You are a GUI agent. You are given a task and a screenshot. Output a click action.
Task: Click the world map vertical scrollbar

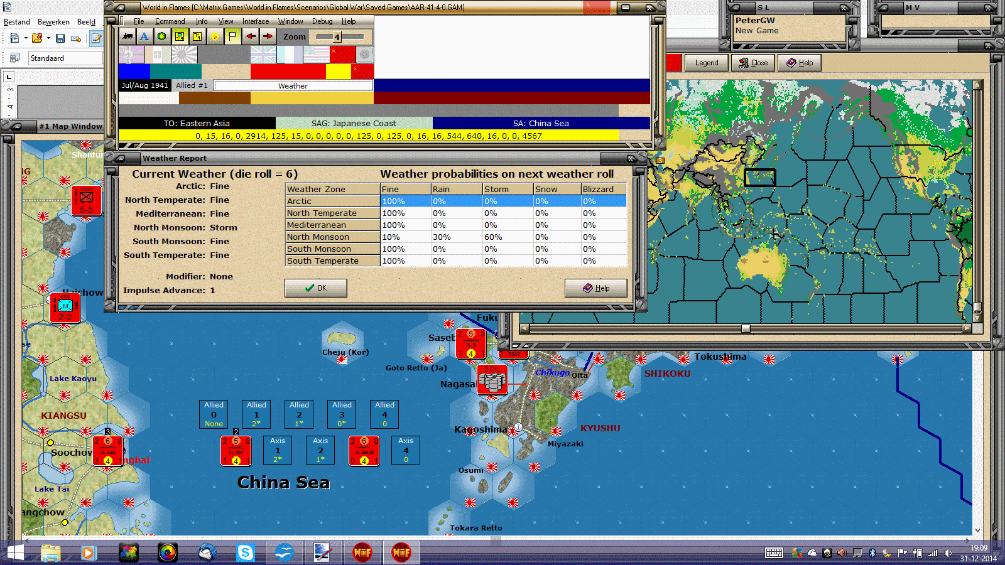tap(977, 201)
